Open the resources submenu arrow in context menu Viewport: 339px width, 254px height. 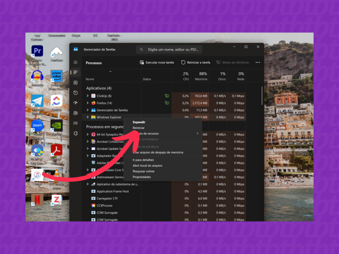click(198, 134)
